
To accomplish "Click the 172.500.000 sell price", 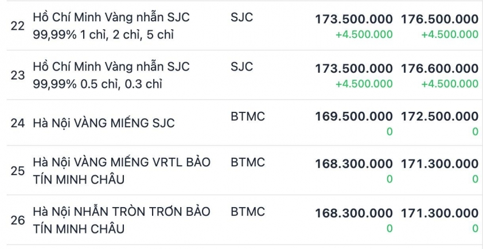I will click(439, 116).
